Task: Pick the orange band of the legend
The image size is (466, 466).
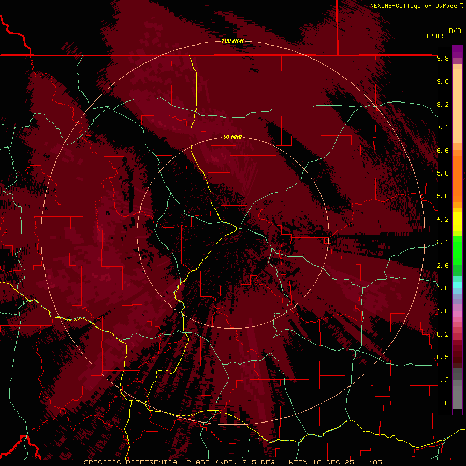Action: pos(457,179)
